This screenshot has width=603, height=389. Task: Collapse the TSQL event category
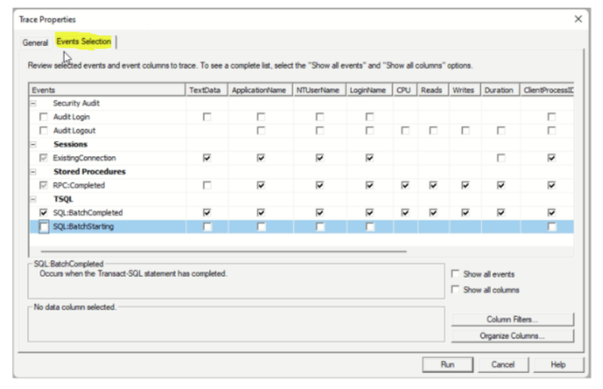click(x=34, y=199)
